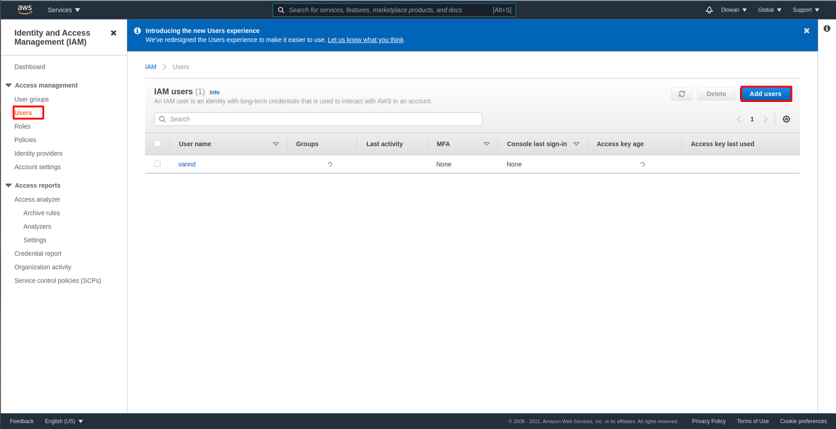
Task: Open Dashboard in the sidebar
Action: pos(30,67)
